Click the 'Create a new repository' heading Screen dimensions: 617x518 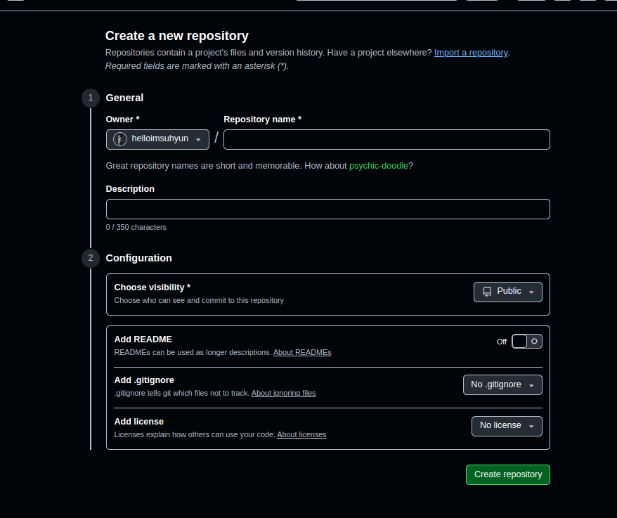(x=176, y=36)
